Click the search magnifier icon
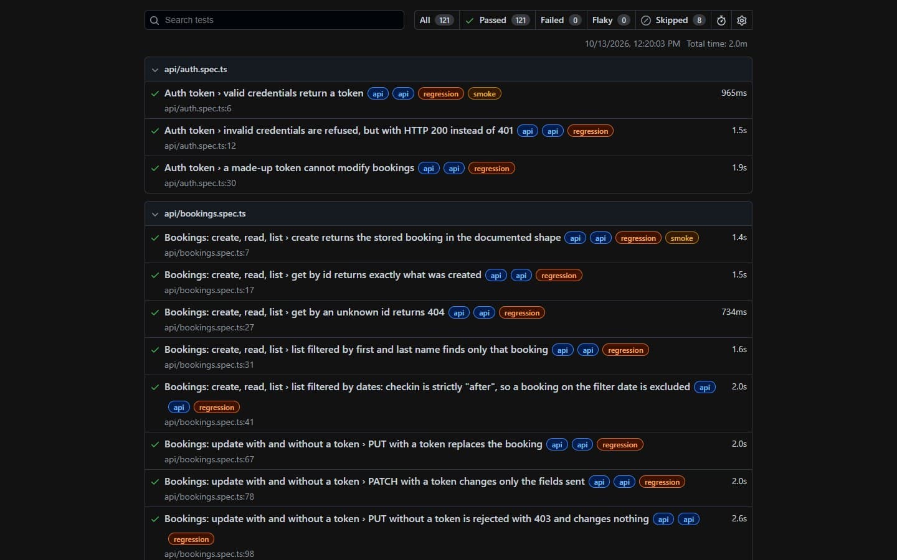The width and height of the screenshot is (897, 560). click(154, 20)
